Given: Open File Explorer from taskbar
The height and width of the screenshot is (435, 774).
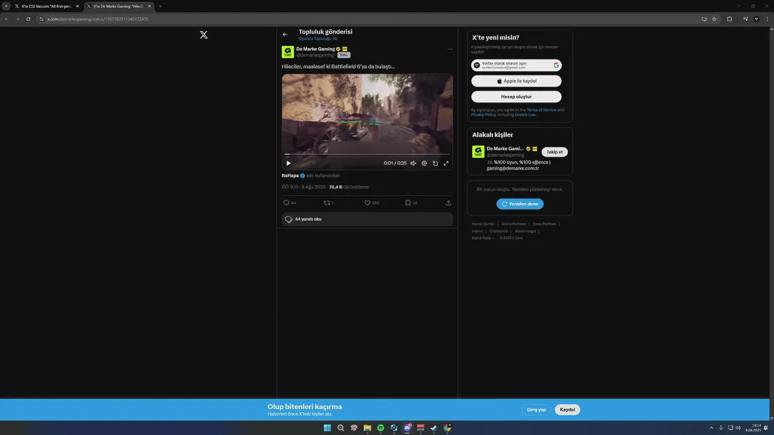Looking at the screenshot, I should point(367,428).
